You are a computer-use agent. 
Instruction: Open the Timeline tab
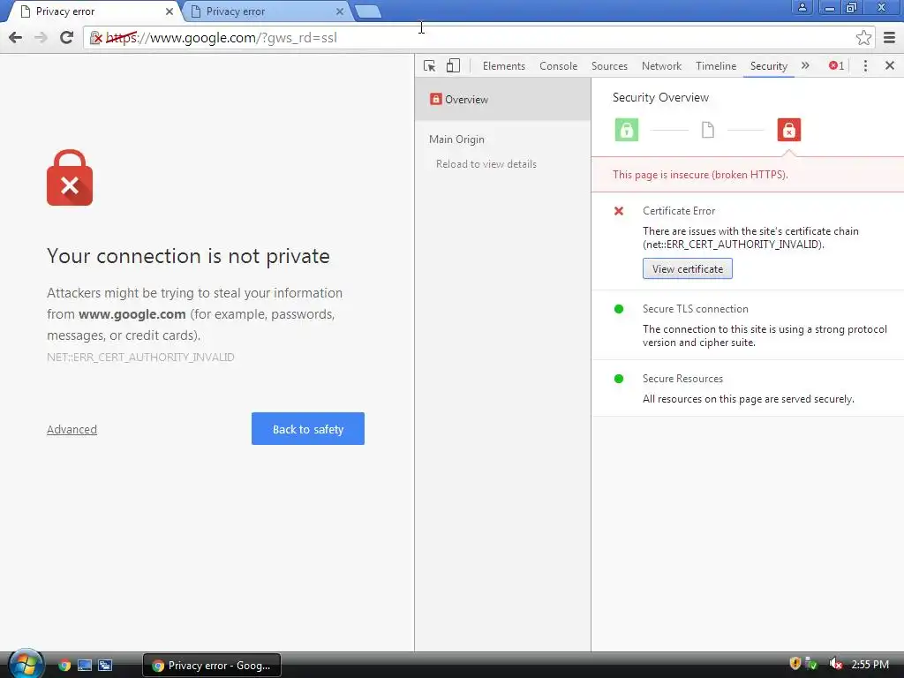click(x=715, y=65)
